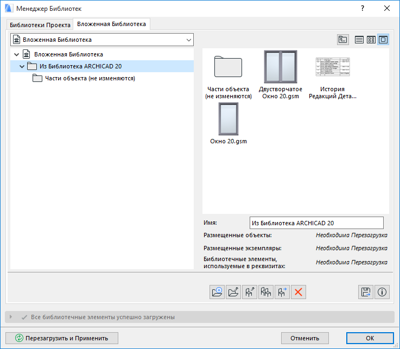Switch to list view icon
The image size is (400, 349).
tap(359, 40)
